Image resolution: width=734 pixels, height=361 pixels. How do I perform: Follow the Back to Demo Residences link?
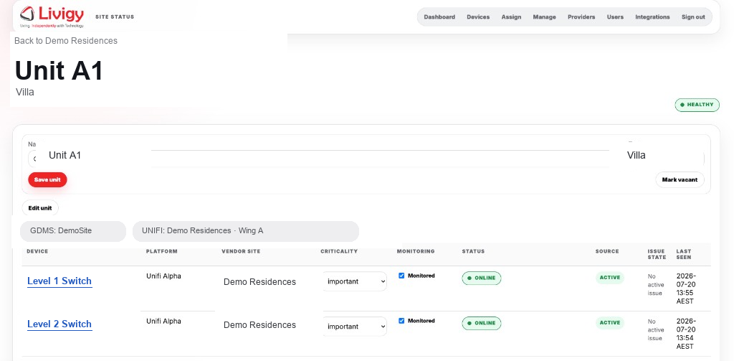(x=66, y=41)
